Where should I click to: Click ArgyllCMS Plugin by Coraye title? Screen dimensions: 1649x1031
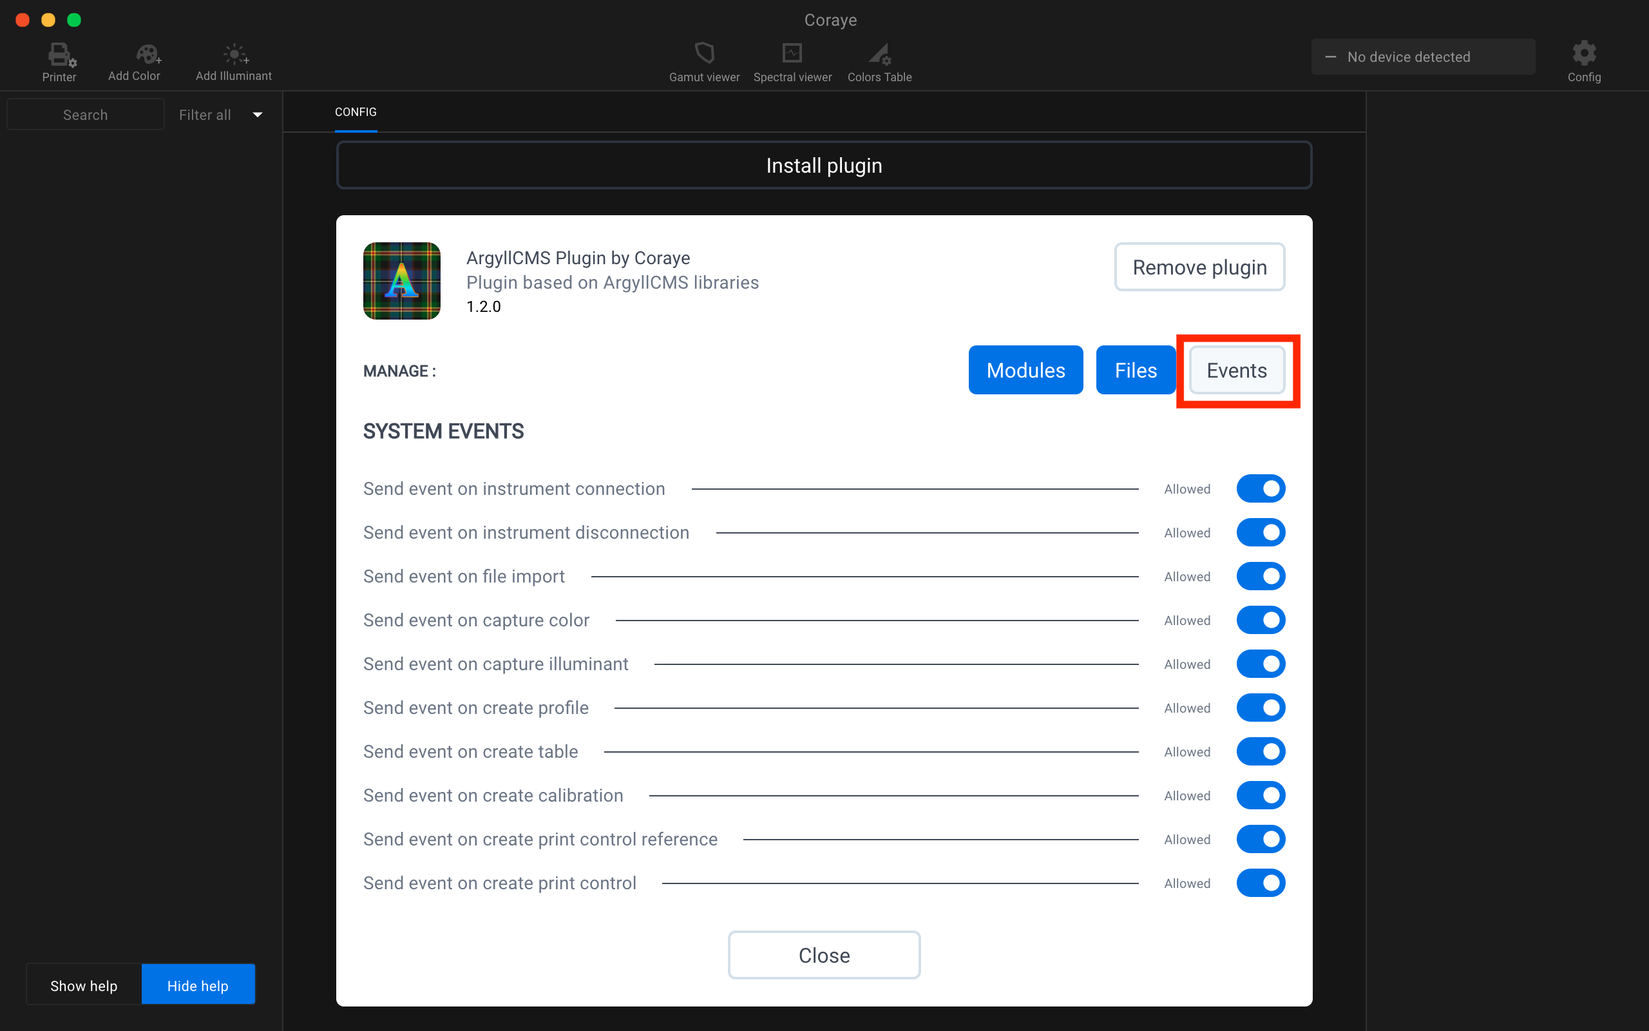(x=578, y=258)
